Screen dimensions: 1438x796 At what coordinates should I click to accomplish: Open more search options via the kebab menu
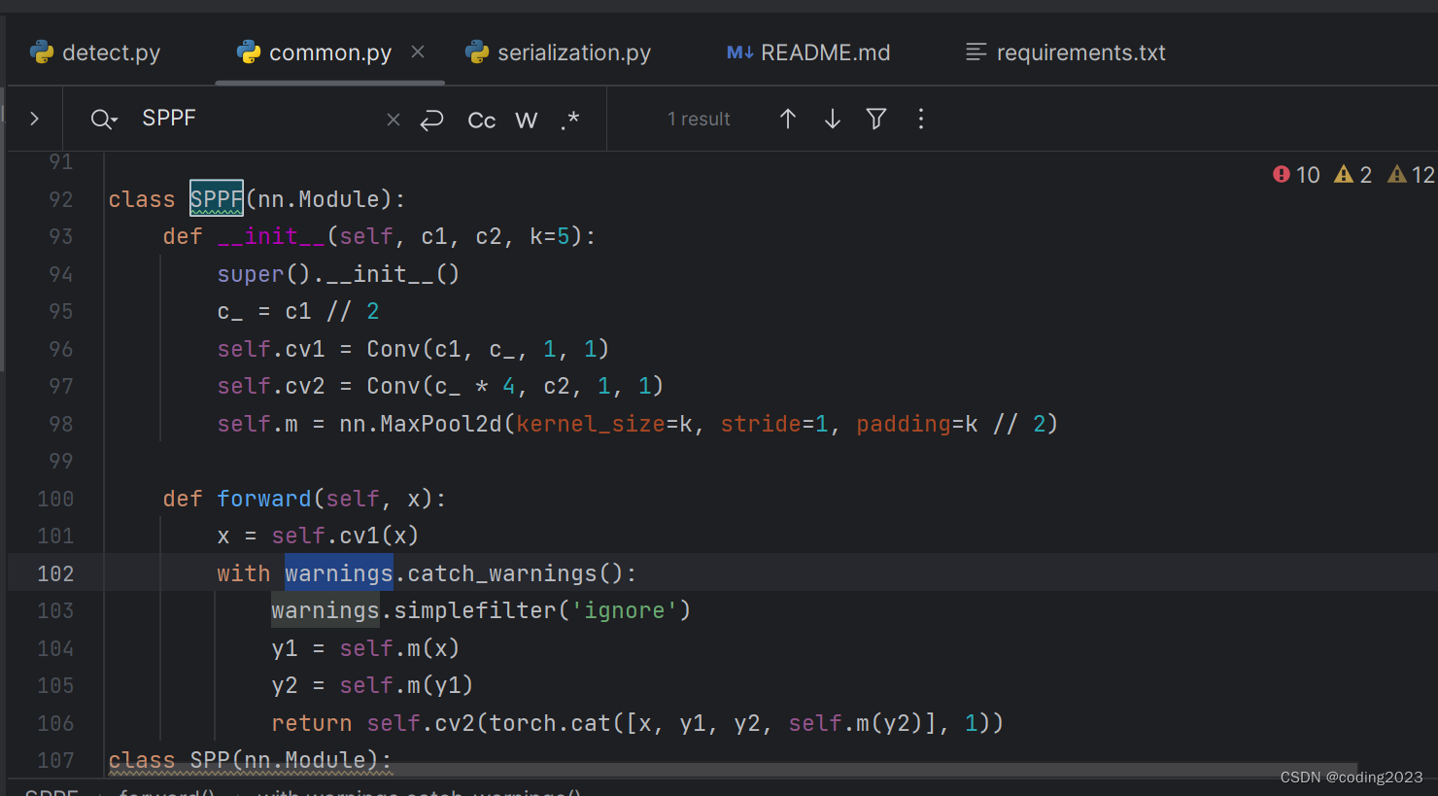pyautogui.click(x=920, y=119)
